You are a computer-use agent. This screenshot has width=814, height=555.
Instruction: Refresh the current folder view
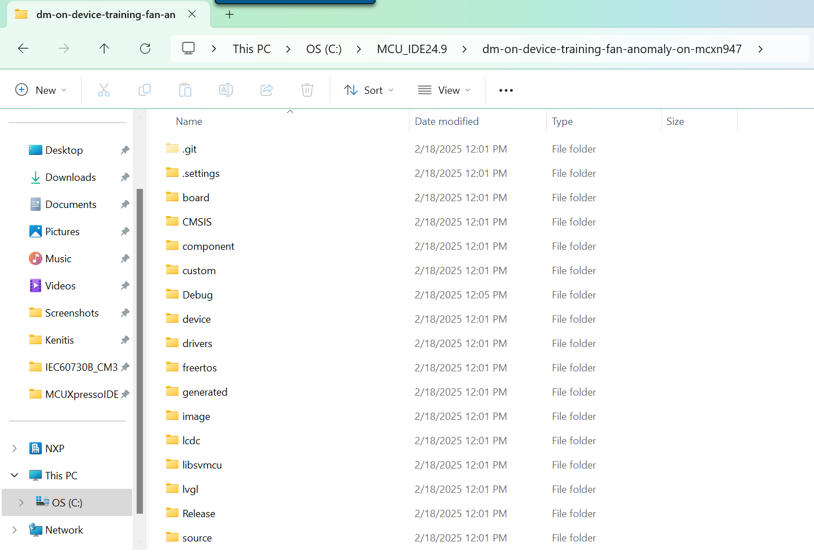(x=145, y=49)
